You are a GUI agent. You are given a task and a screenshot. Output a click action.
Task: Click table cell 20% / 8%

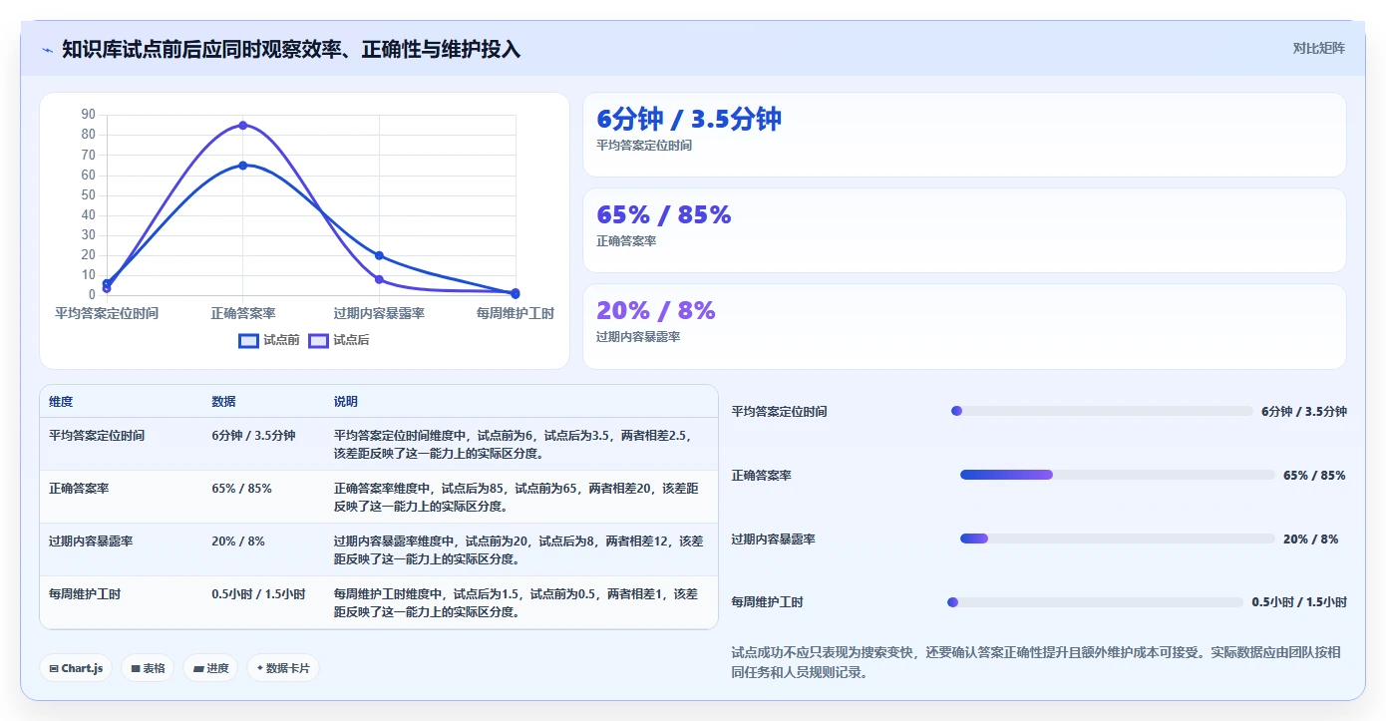(238, 541)
